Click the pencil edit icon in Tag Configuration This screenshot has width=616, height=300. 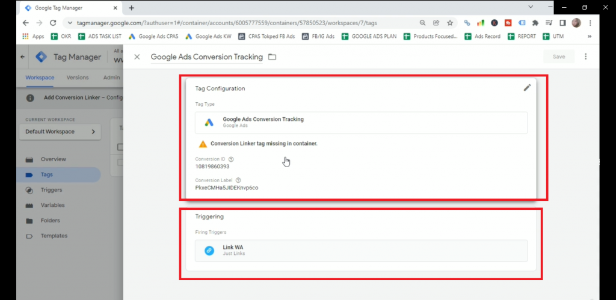click(x=527, y=88)
